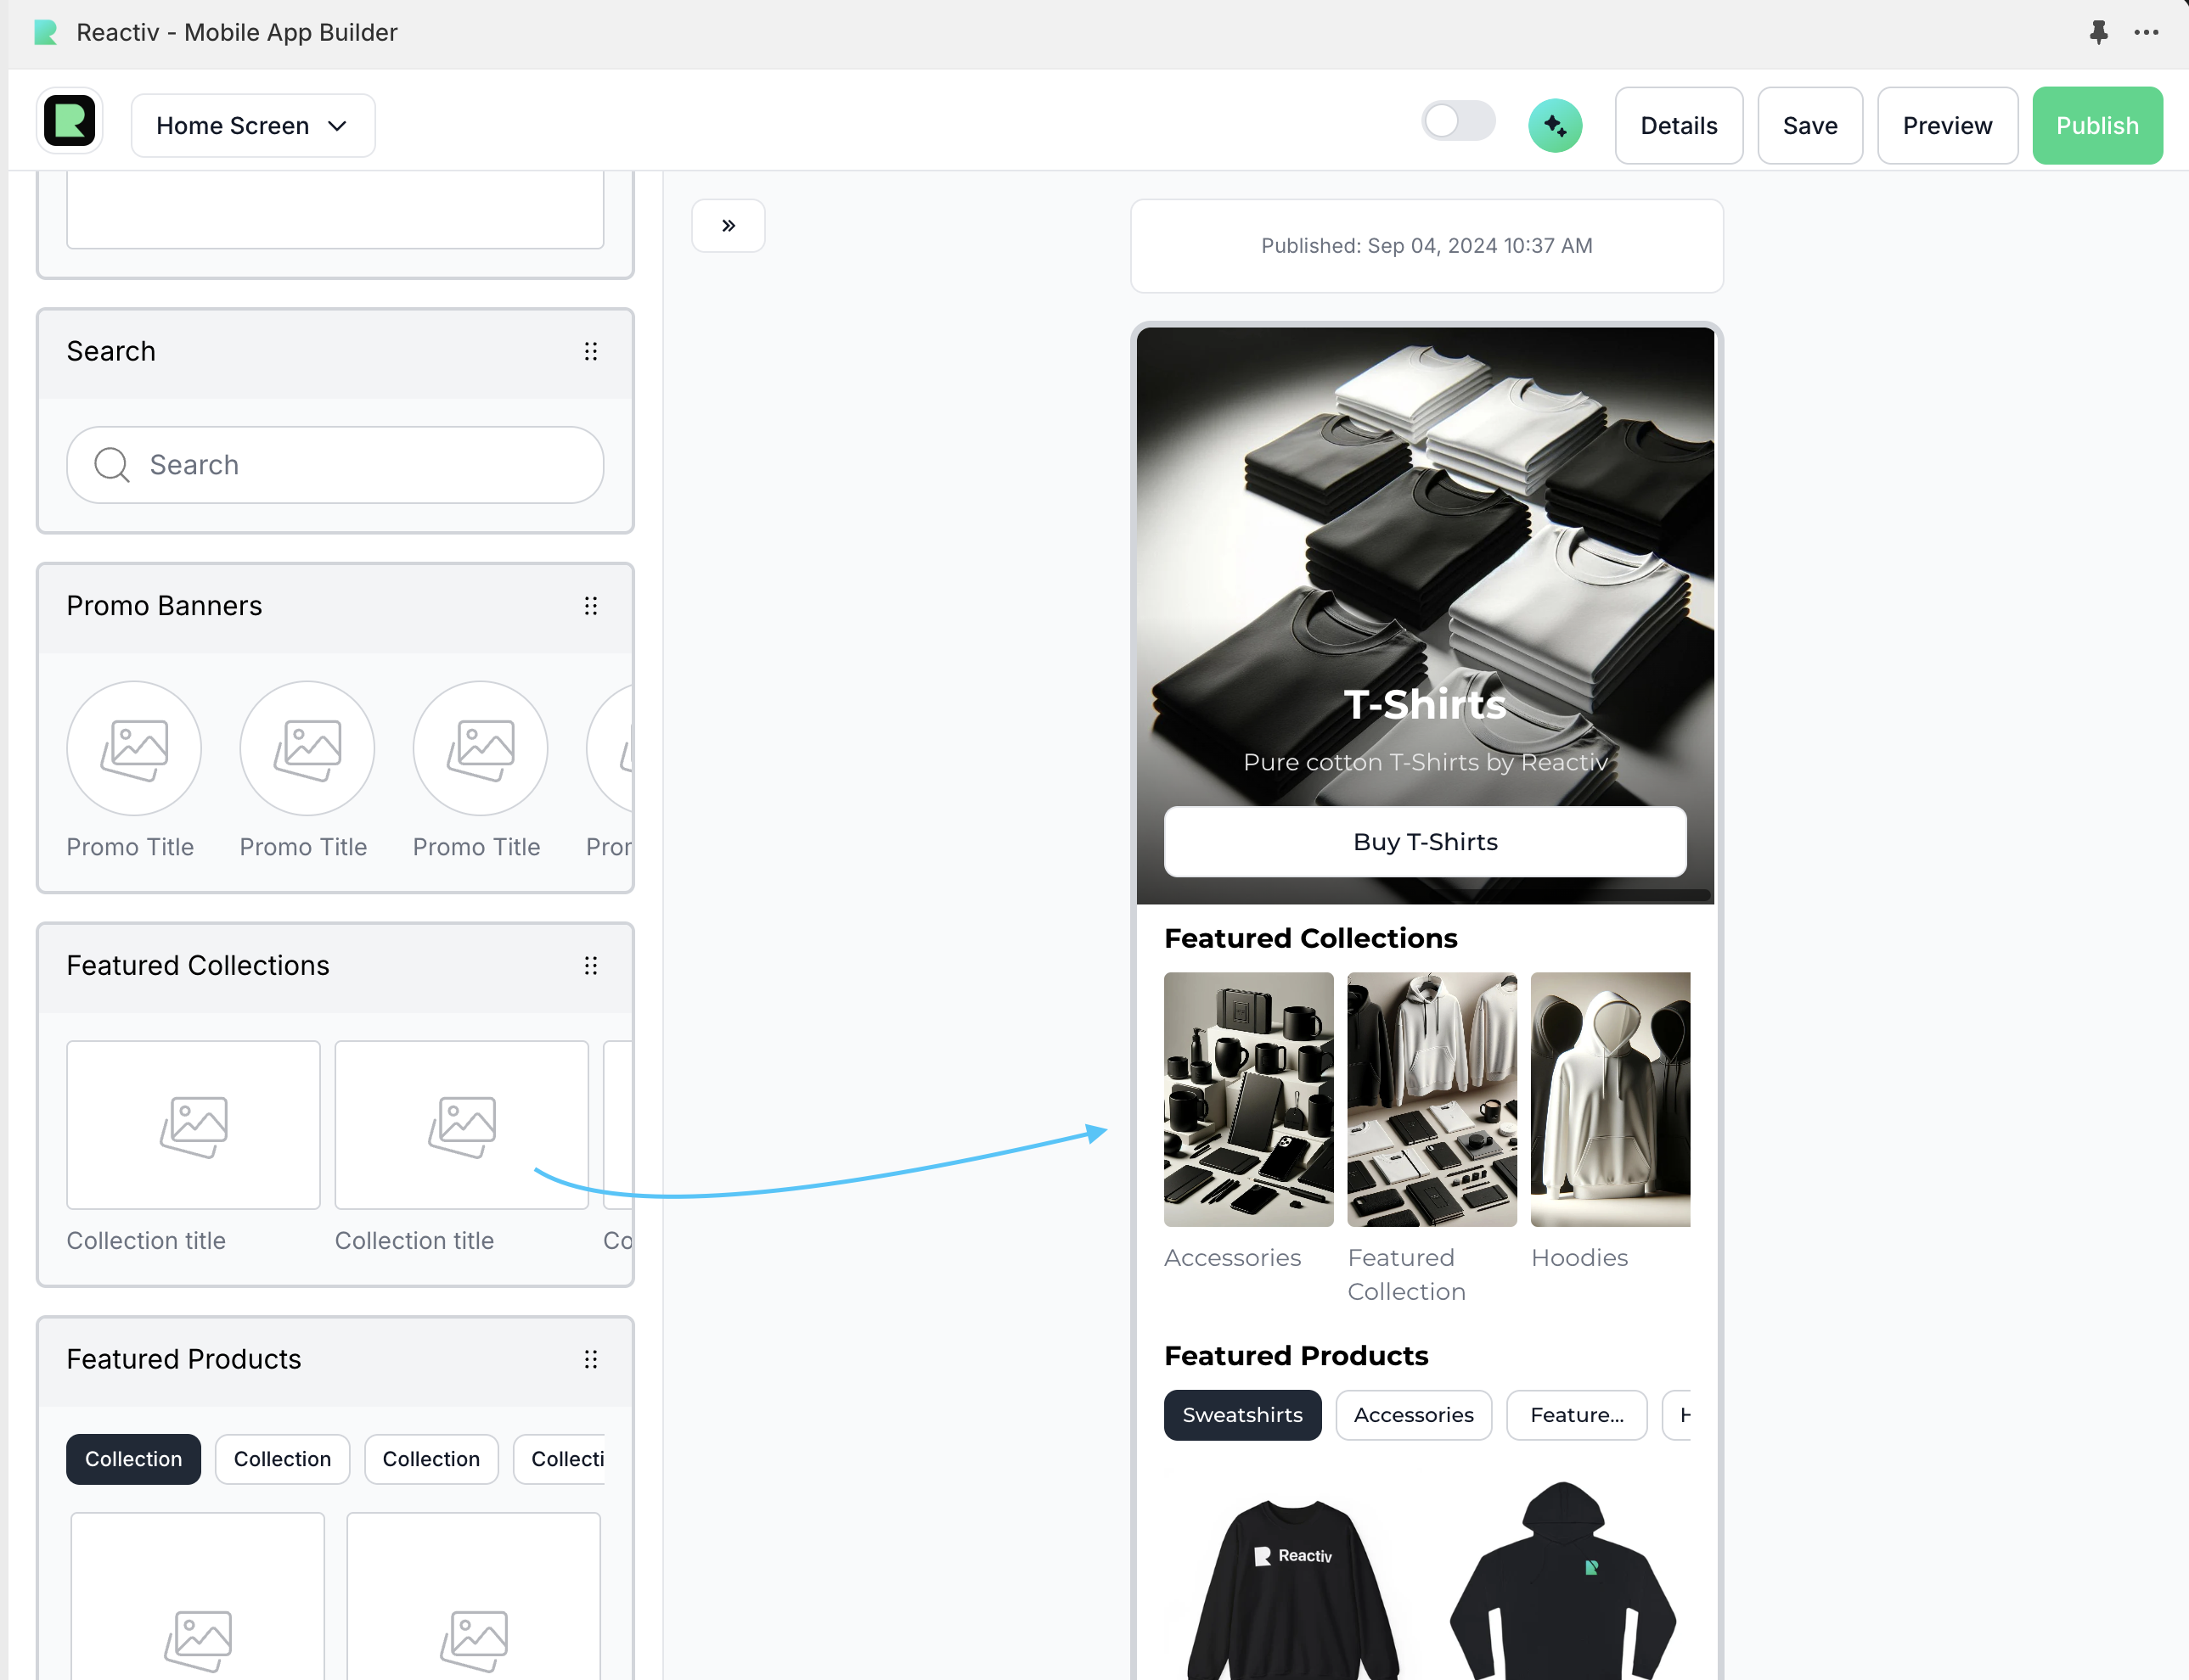Open the three-dot more options menu

2146,33
